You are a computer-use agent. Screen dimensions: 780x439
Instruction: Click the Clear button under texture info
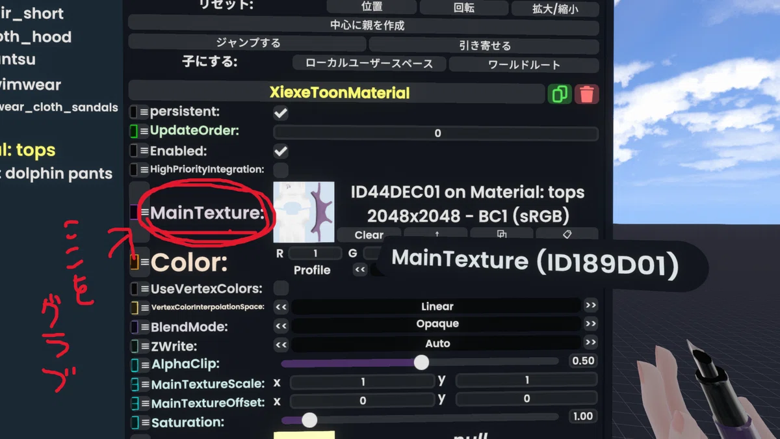click(369, 234)
